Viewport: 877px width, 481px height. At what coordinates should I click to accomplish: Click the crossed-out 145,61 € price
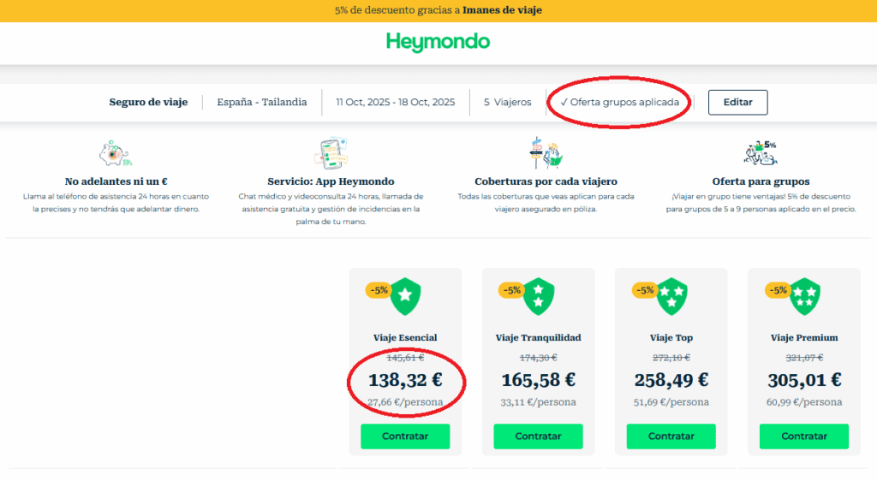tap(405, 358)
